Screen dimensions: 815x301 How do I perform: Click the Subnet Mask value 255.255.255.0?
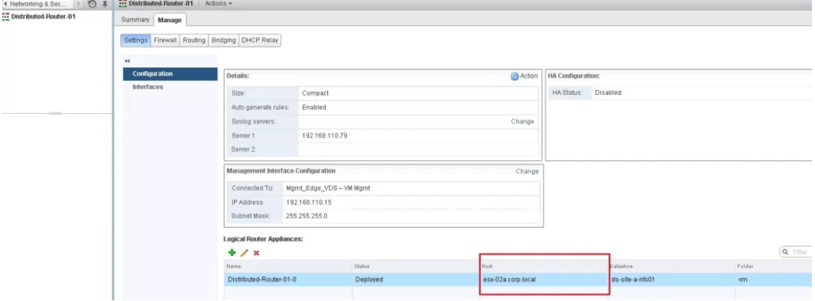307,216
